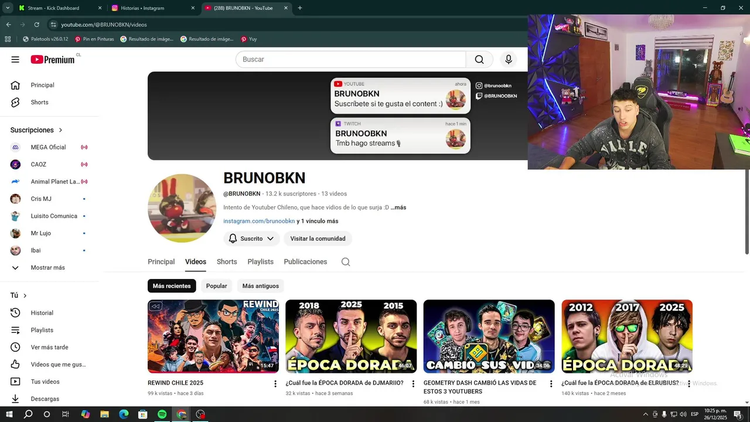The height and width of the screenshot is (422, 750).
Task: Reload the page in Chrome
Action: tap(36, 25)
